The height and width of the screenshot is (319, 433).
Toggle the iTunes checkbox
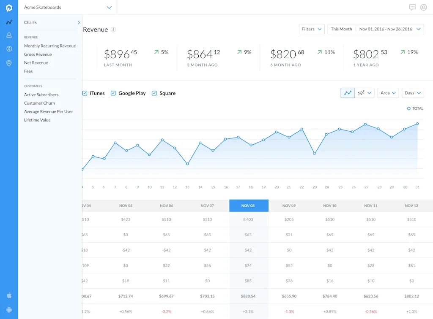coord(85,93)
